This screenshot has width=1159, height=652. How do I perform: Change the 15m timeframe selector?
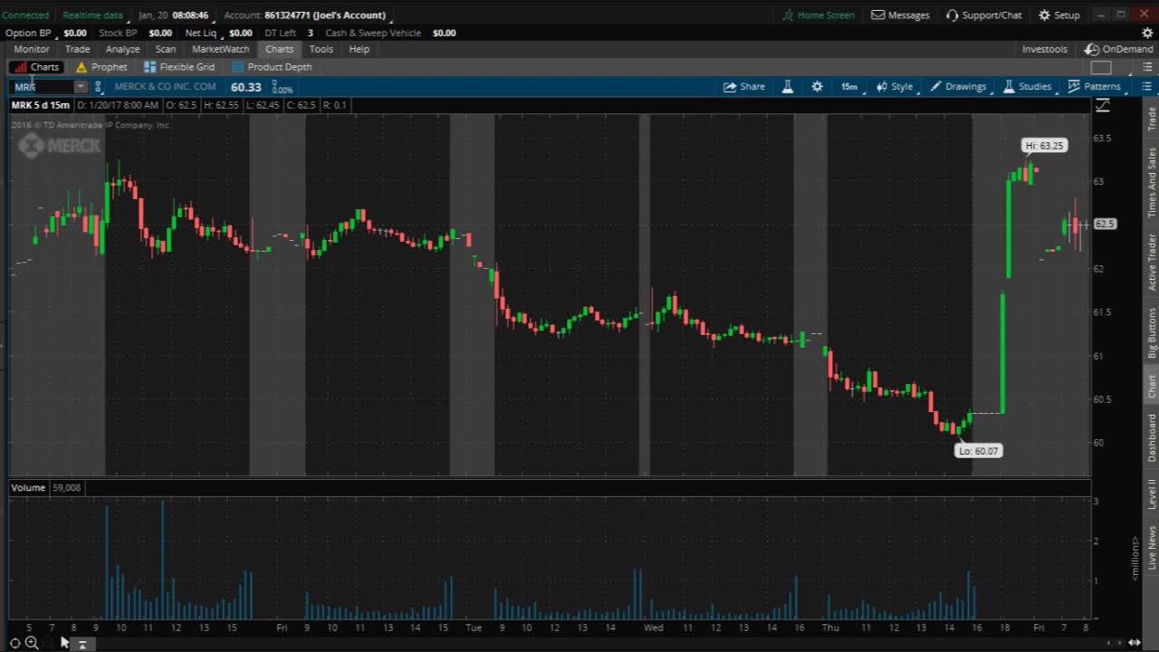click(849, 87)
